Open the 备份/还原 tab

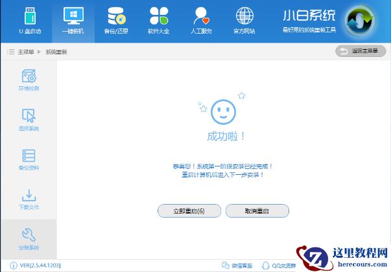116,21
